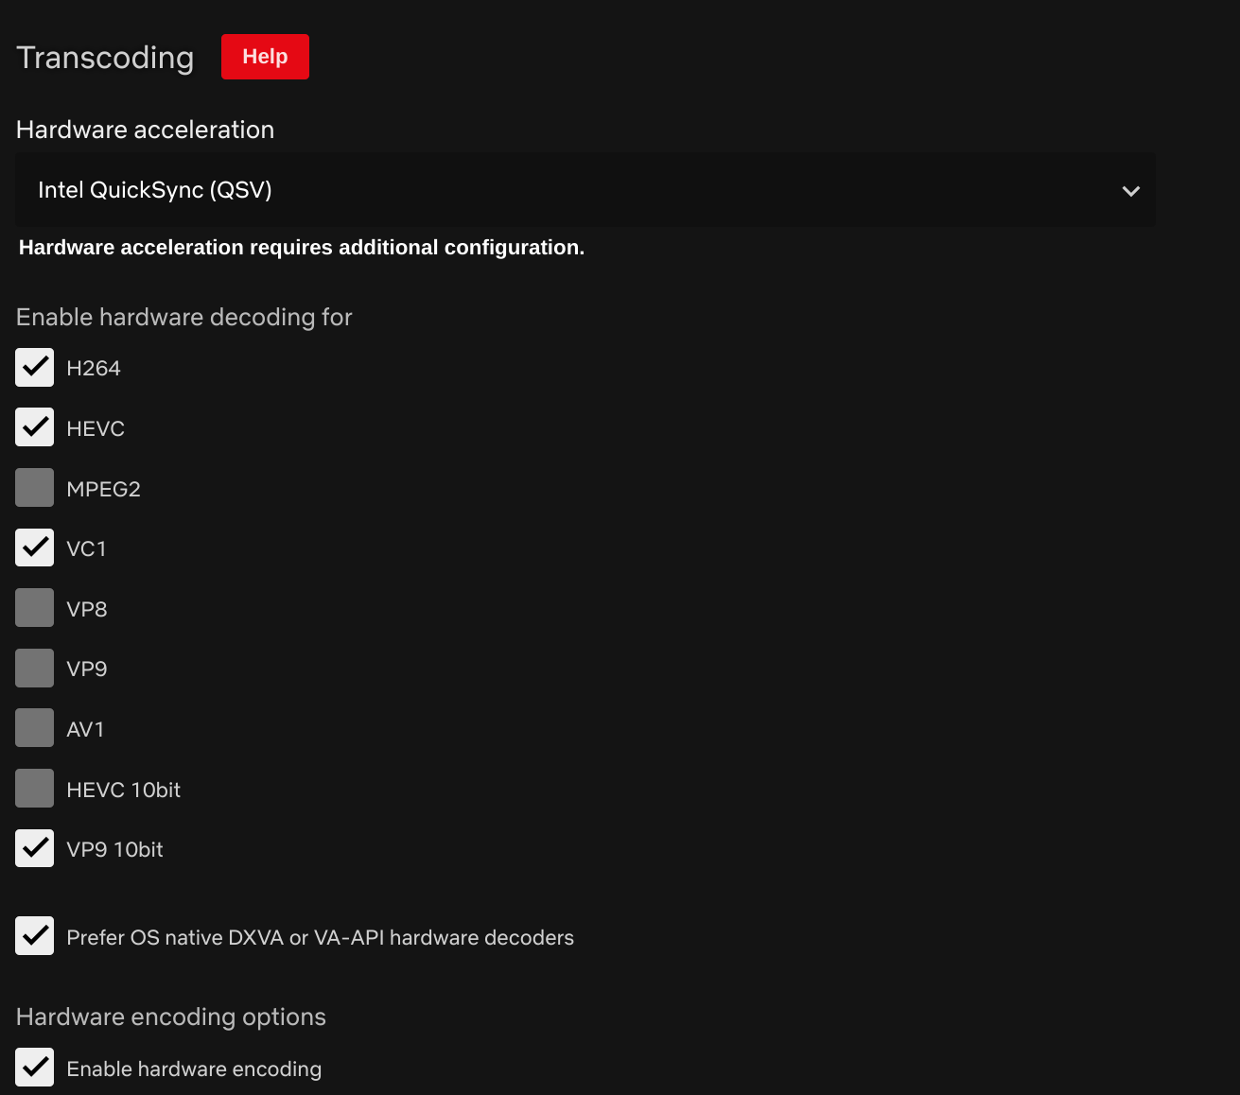Image resolution: width=1240 pixels, height=1095 pixels.
Task: Click the chevron arrow on Intel QuickSync selector
Action: (x=1130, y=191)
